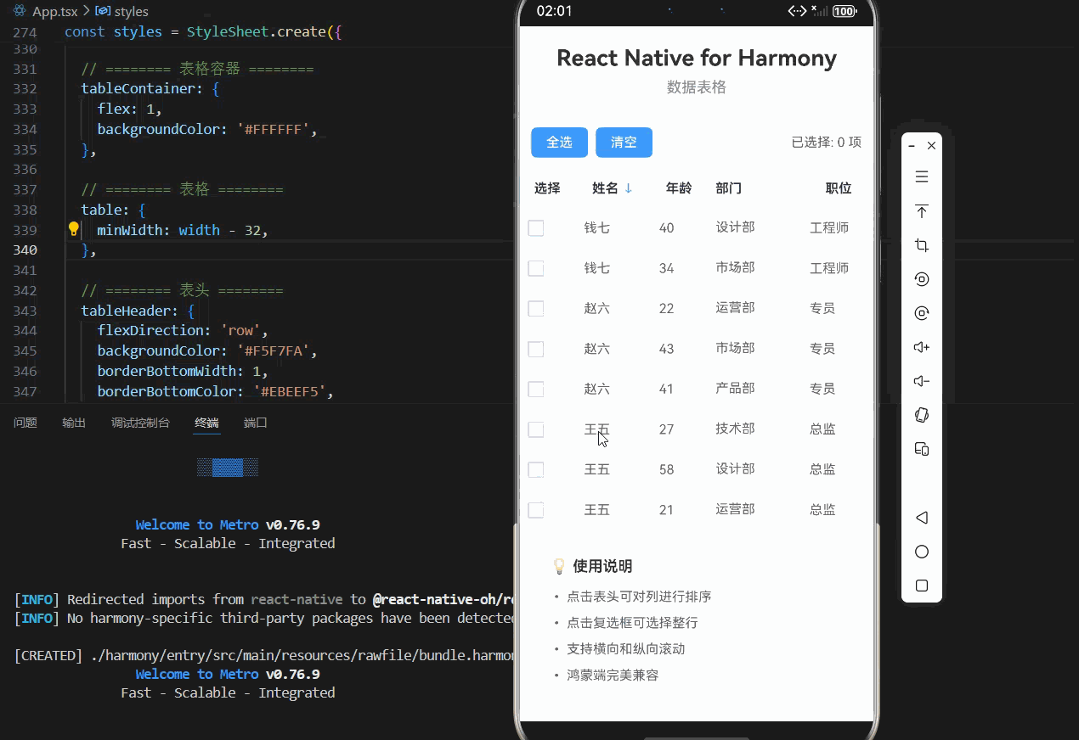Viewport: 1079px width, 740px height.
Task: Check the box for 赵六 age 43
Action: coord(536,349)
